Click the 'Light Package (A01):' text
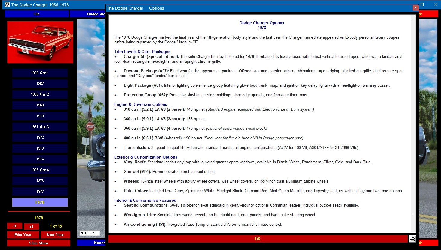 [x=143, y=85]
